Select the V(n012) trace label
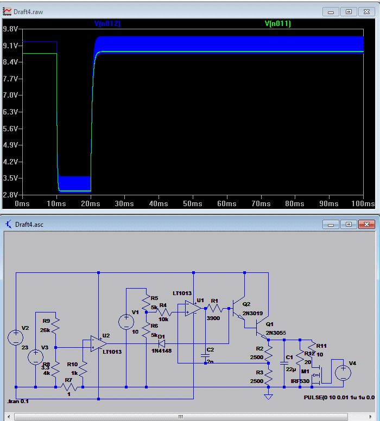Image resolution: width=380 pixels, height=421 pixels. click(107, 24)
